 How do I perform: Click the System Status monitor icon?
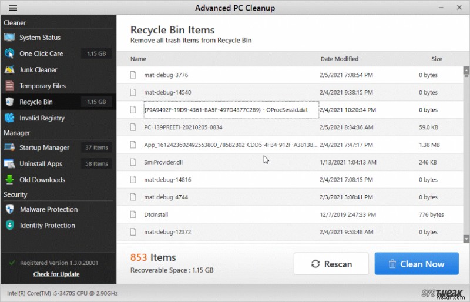pos(9,38)
